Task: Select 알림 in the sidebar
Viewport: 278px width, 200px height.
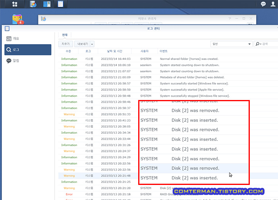Action: pyautogui.click(x=28, y=61)
